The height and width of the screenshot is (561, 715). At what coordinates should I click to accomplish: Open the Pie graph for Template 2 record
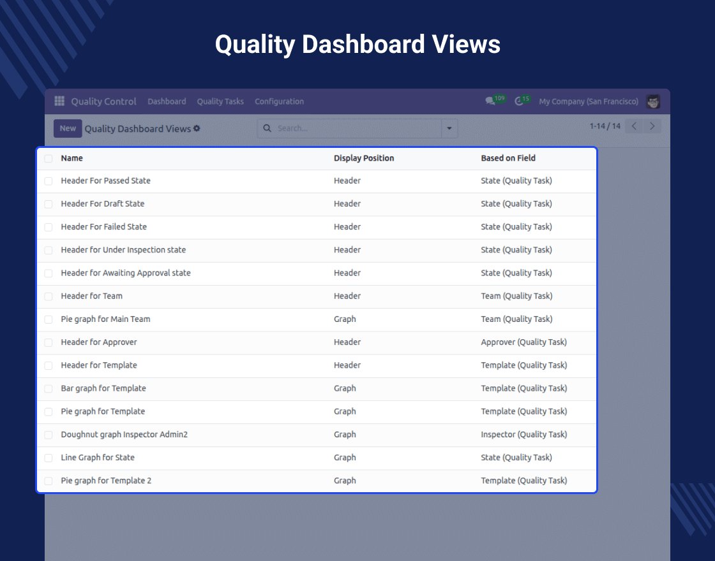pyautogui.click(x=106, y=481)
